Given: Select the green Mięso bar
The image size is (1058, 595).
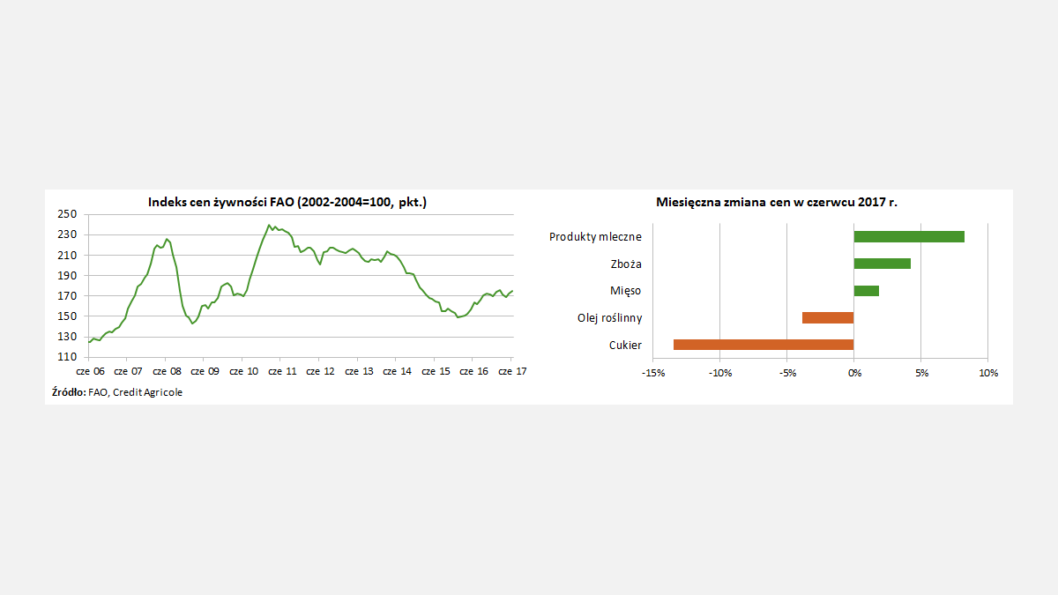Looking at the screenshot, I should [x=867, y=291].
